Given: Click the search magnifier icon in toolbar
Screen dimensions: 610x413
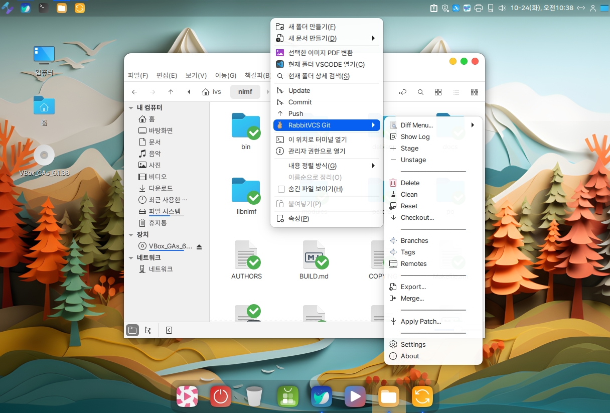Looking at the screenshot, I should pyautogui.click(x=420, y=92).
